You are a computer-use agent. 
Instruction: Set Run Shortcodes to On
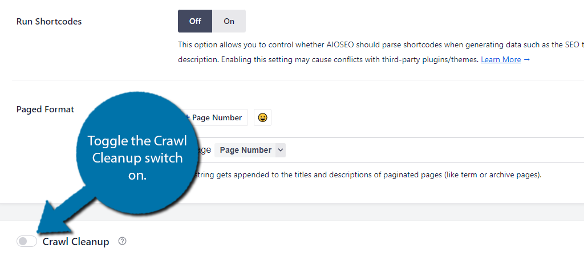point(229,21)
